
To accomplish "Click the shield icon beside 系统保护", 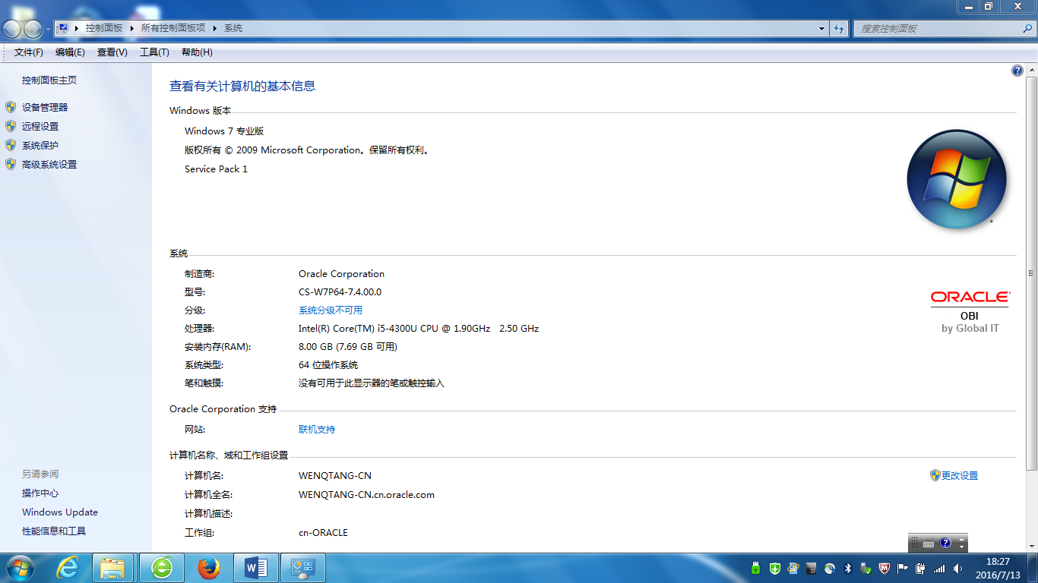I will [11, 145].
